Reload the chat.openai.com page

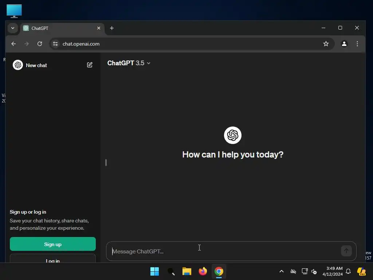click(40, 44)
